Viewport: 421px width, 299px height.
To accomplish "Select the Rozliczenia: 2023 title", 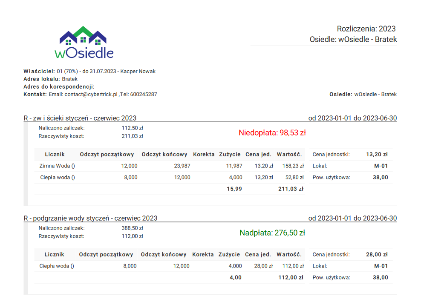I will (366, 29).
